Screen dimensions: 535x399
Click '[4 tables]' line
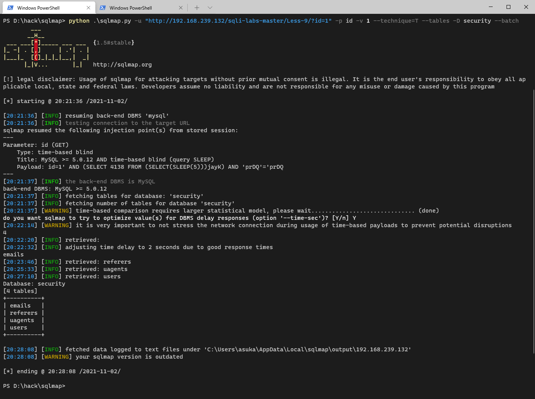[x=20, y=291]
